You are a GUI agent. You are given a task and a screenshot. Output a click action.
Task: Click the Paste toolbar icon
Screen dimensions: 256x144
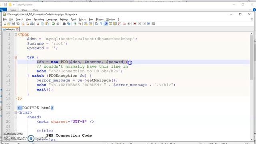point(47,24)
